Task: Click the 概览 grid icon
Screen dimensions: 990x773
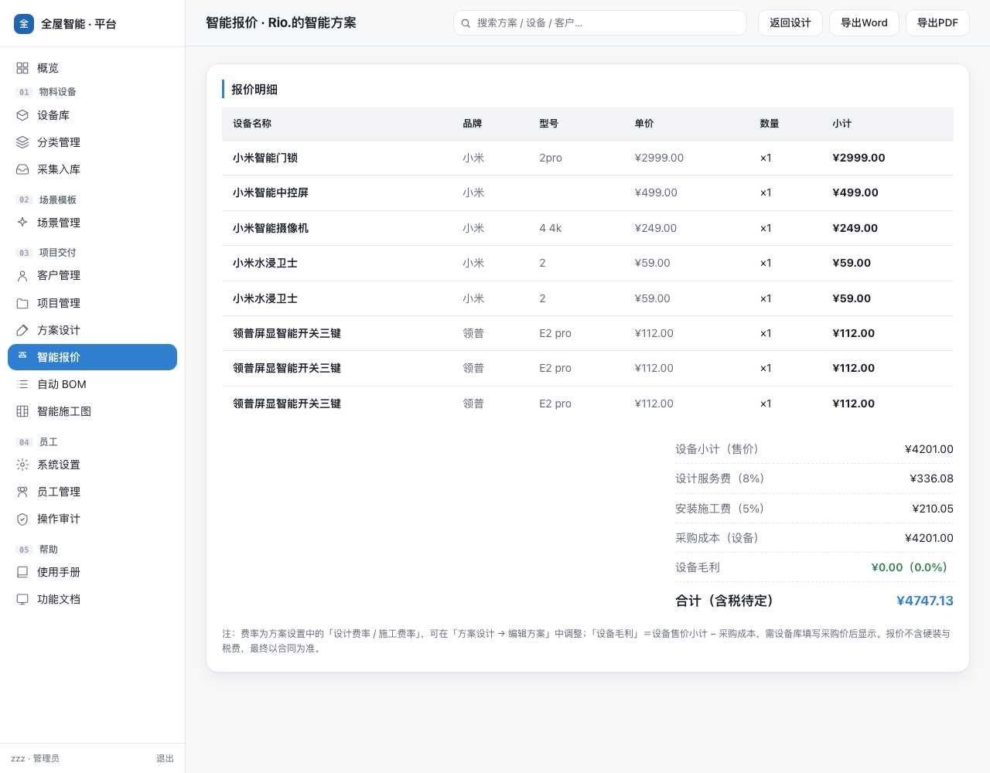Action: (x=22, y=68)
